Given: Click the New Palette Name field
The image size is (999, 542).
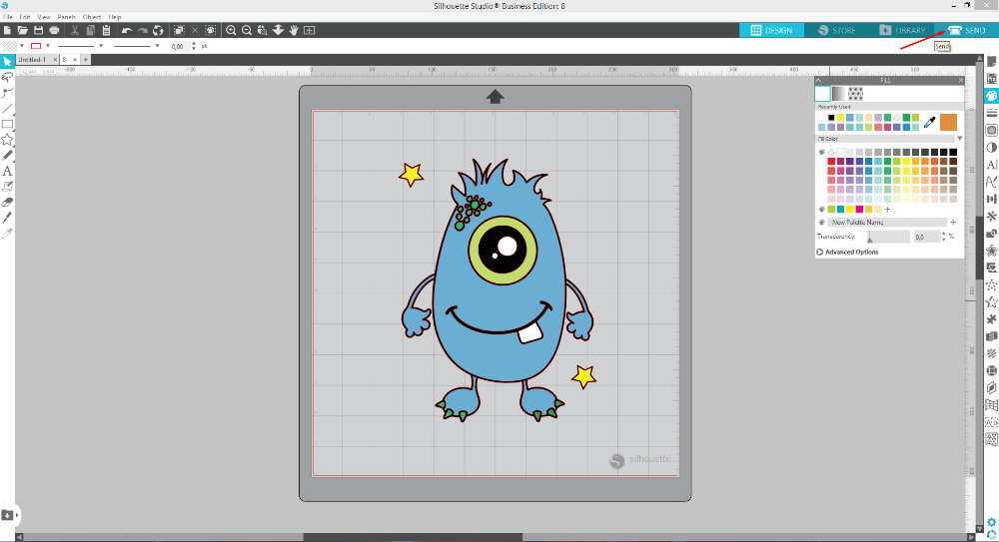Looking at the screenshot, I should coord(887,223).
